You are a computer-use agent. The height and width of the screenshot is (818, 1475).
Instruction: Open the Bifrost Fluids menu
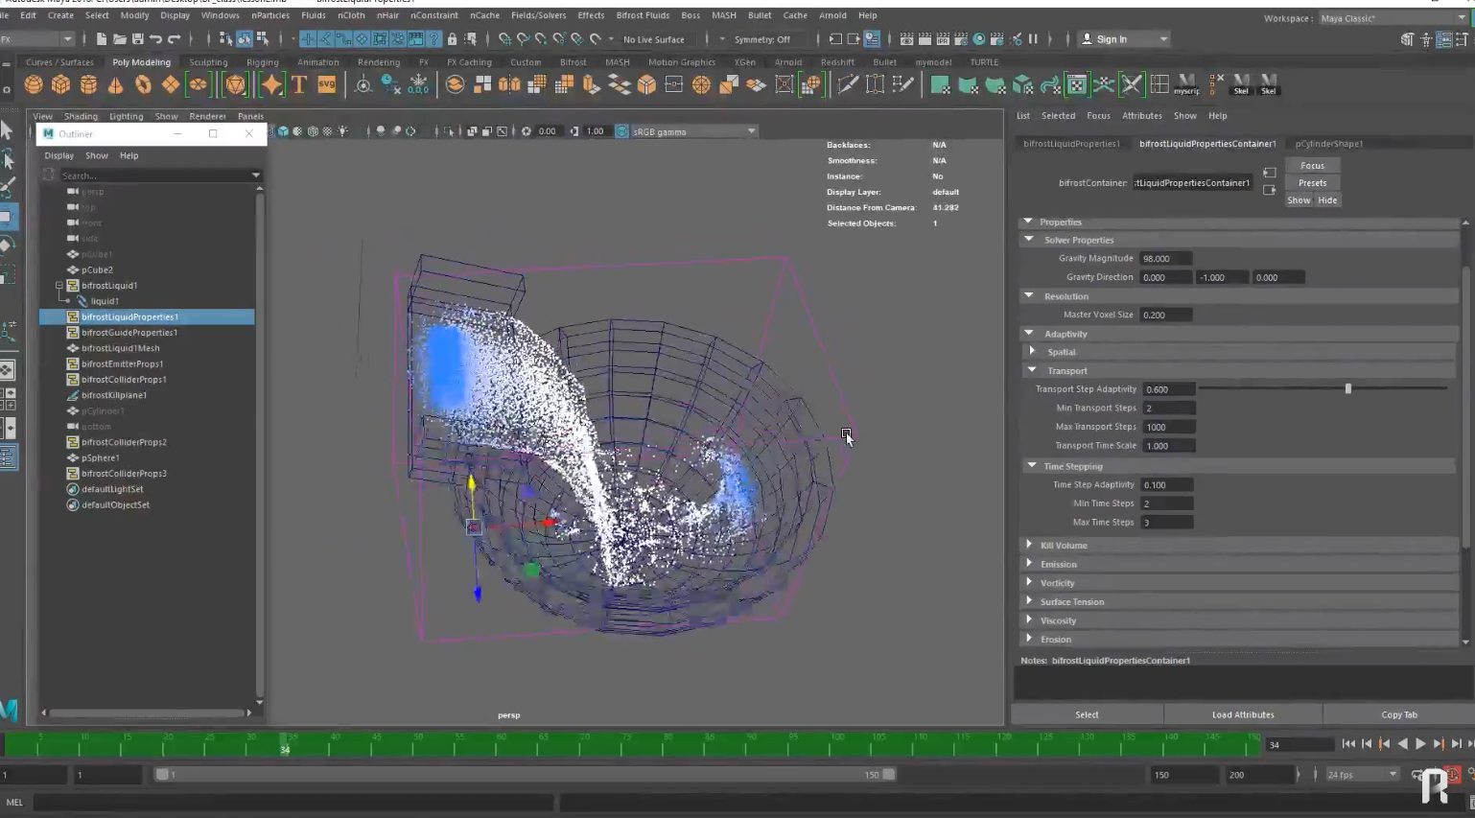click(x=643, y=15)
